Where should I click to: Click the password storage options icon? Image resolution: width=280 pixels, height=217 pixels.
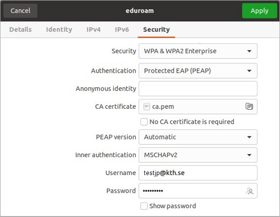tap(250, 191)
